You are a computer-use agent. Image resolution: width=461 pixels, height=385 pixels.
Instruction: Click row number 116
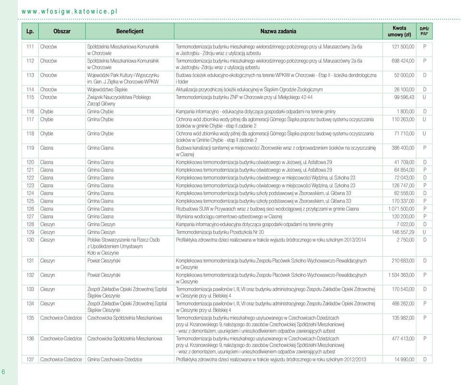pyautogui.click(x=30, y=111)
